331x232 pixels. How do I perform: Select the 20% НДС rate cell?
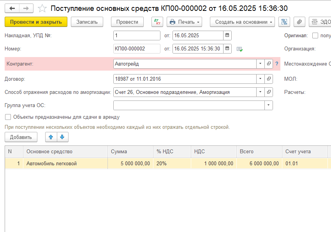point(172,163)
